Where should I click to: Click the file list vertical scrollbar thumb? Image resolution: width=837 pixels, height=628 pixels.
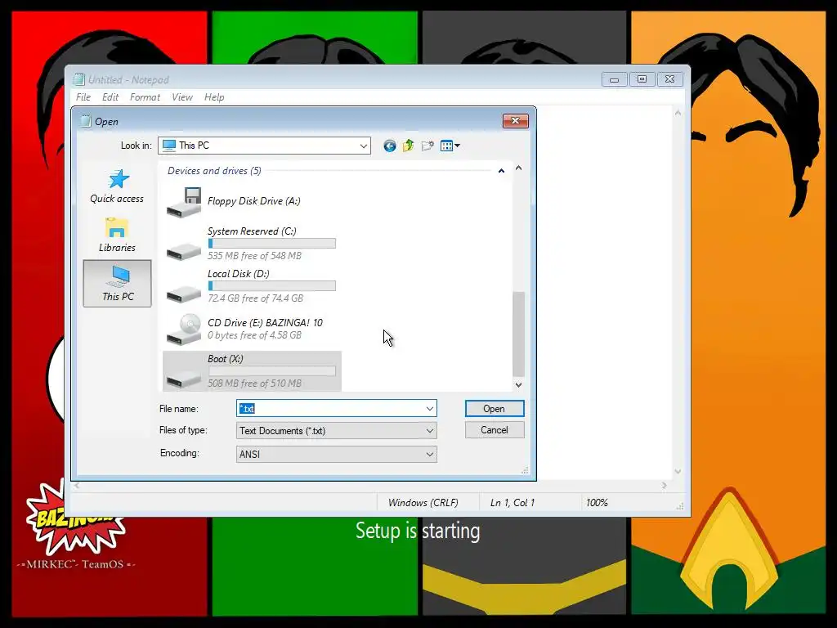click(x=518, y=334)
